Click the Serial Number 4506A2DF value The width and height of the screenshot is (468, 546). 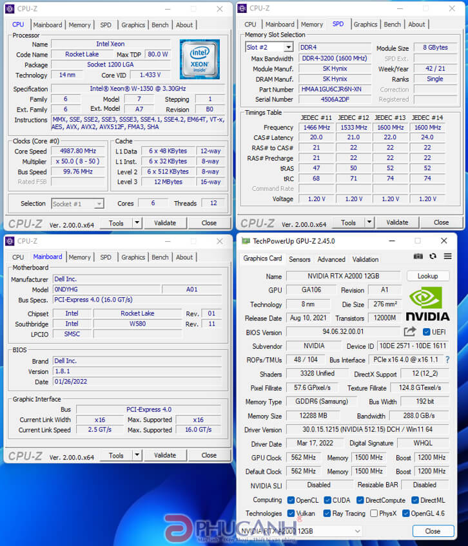(335, 99)
